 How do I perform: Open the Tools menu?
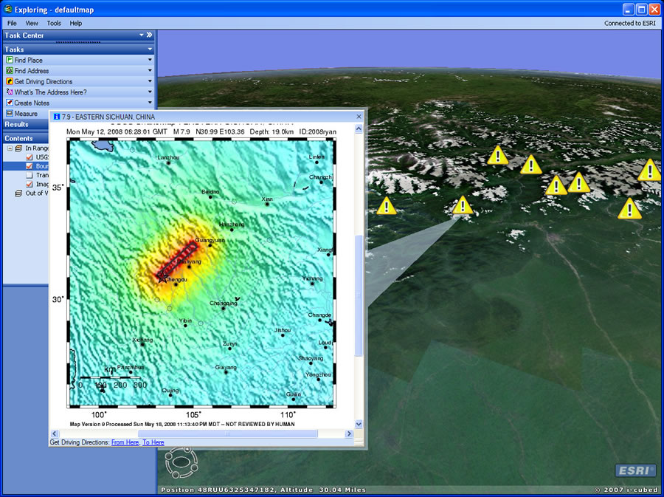pos(54,24)
